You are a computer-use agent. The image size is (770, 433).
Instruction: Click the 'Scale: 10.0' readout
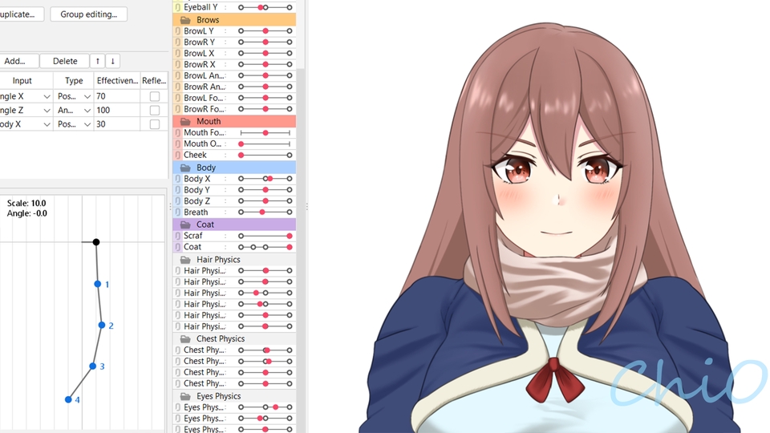tap(26, 203)
